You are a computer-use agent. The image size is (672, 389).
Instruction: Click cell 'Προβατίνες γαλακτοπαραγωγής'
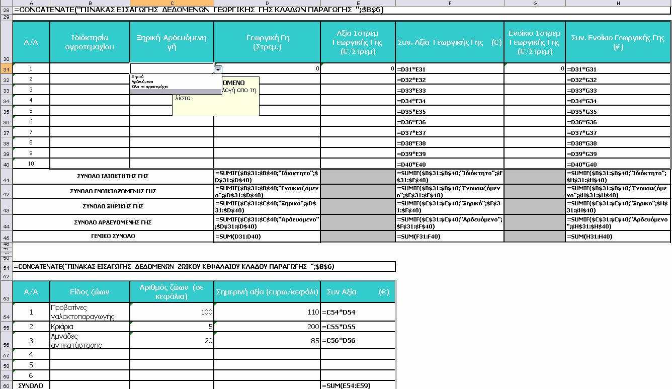tap(90, 312)
